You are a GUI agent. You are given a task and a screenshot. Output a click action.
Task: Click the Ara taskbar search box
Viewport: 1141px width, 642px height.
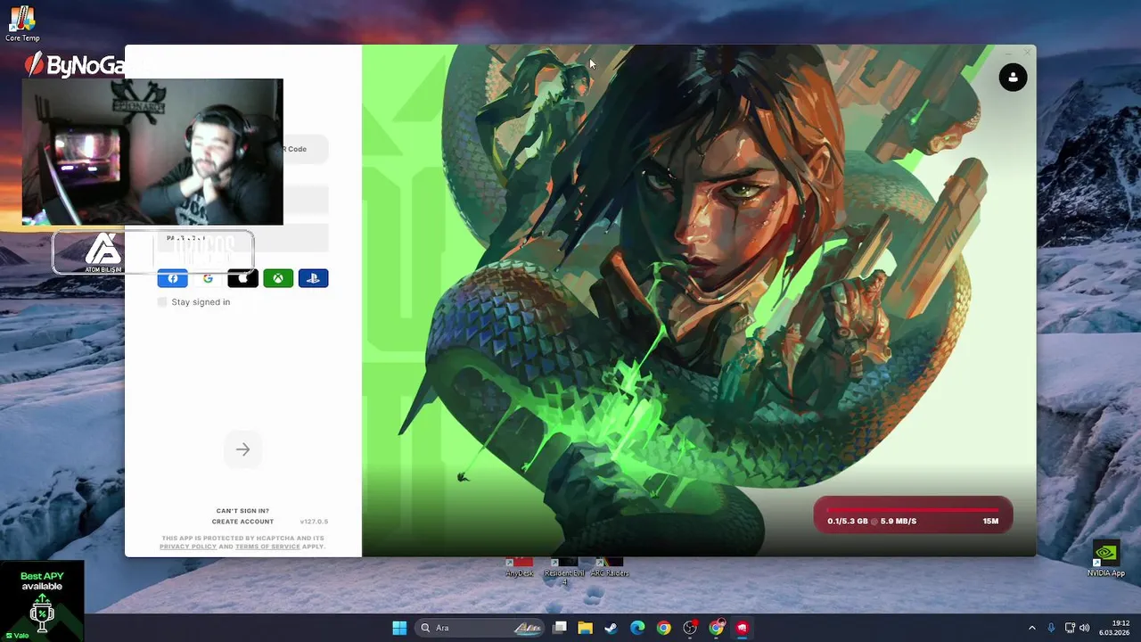click(480, 628)
